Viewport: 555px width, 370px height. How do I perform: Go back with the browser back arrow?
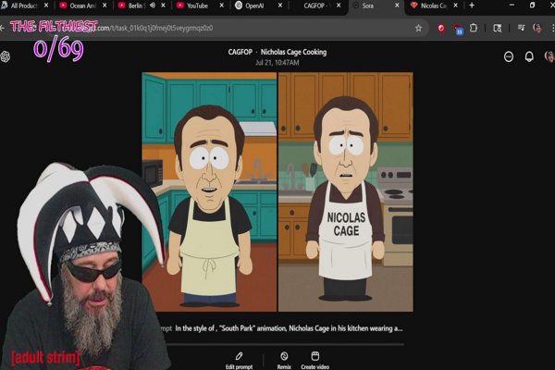2,28
